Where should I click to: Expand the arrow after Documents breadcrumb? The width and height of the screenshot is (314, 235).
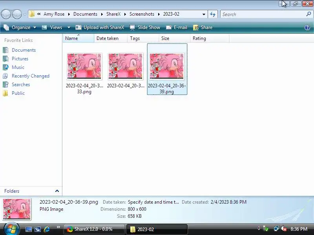pyautogui.click(x=102, y=14)
